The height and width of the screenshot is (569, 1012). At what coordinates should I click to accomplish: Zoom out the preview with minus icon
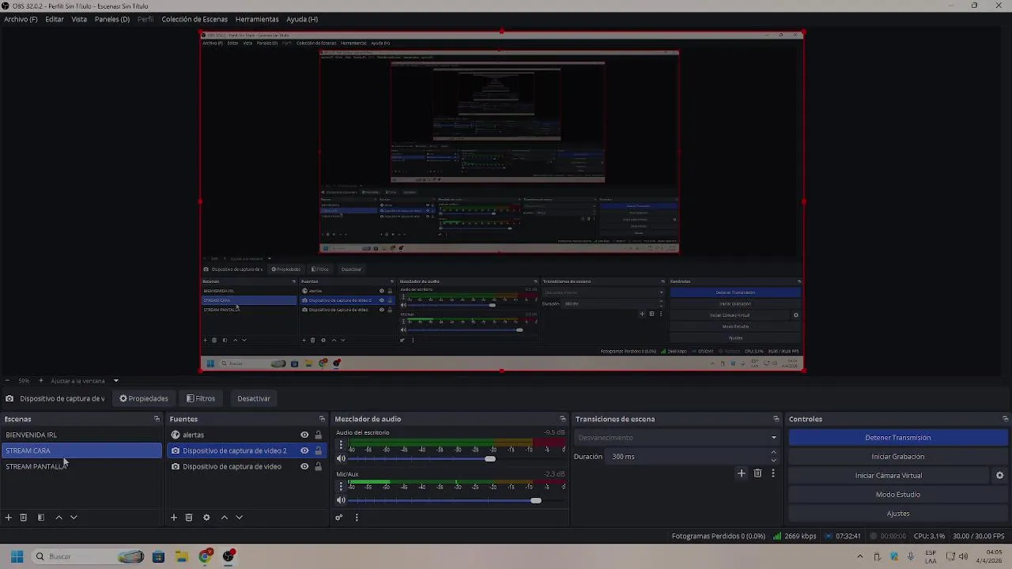pyautogui.click(x=6, y=381)
